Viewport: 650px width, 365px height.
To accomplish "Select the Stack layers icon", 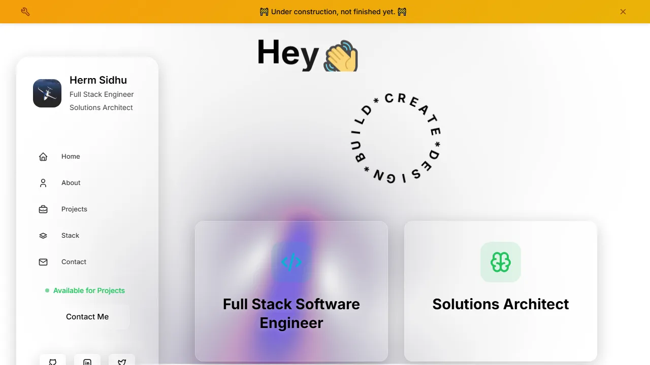I will [x=43, y=236].
